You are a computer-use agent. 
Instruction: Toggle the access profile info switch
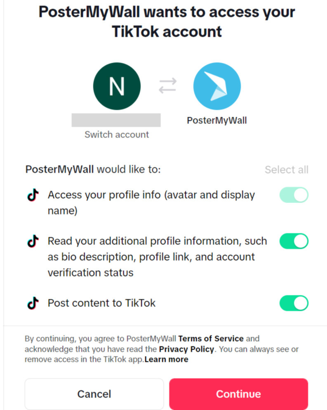[x=294, y=195]
